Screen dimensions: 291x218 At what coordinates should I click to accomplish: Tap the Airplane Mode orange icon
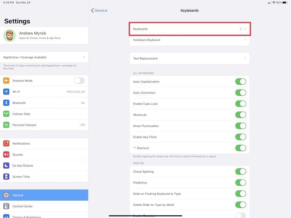6,81
